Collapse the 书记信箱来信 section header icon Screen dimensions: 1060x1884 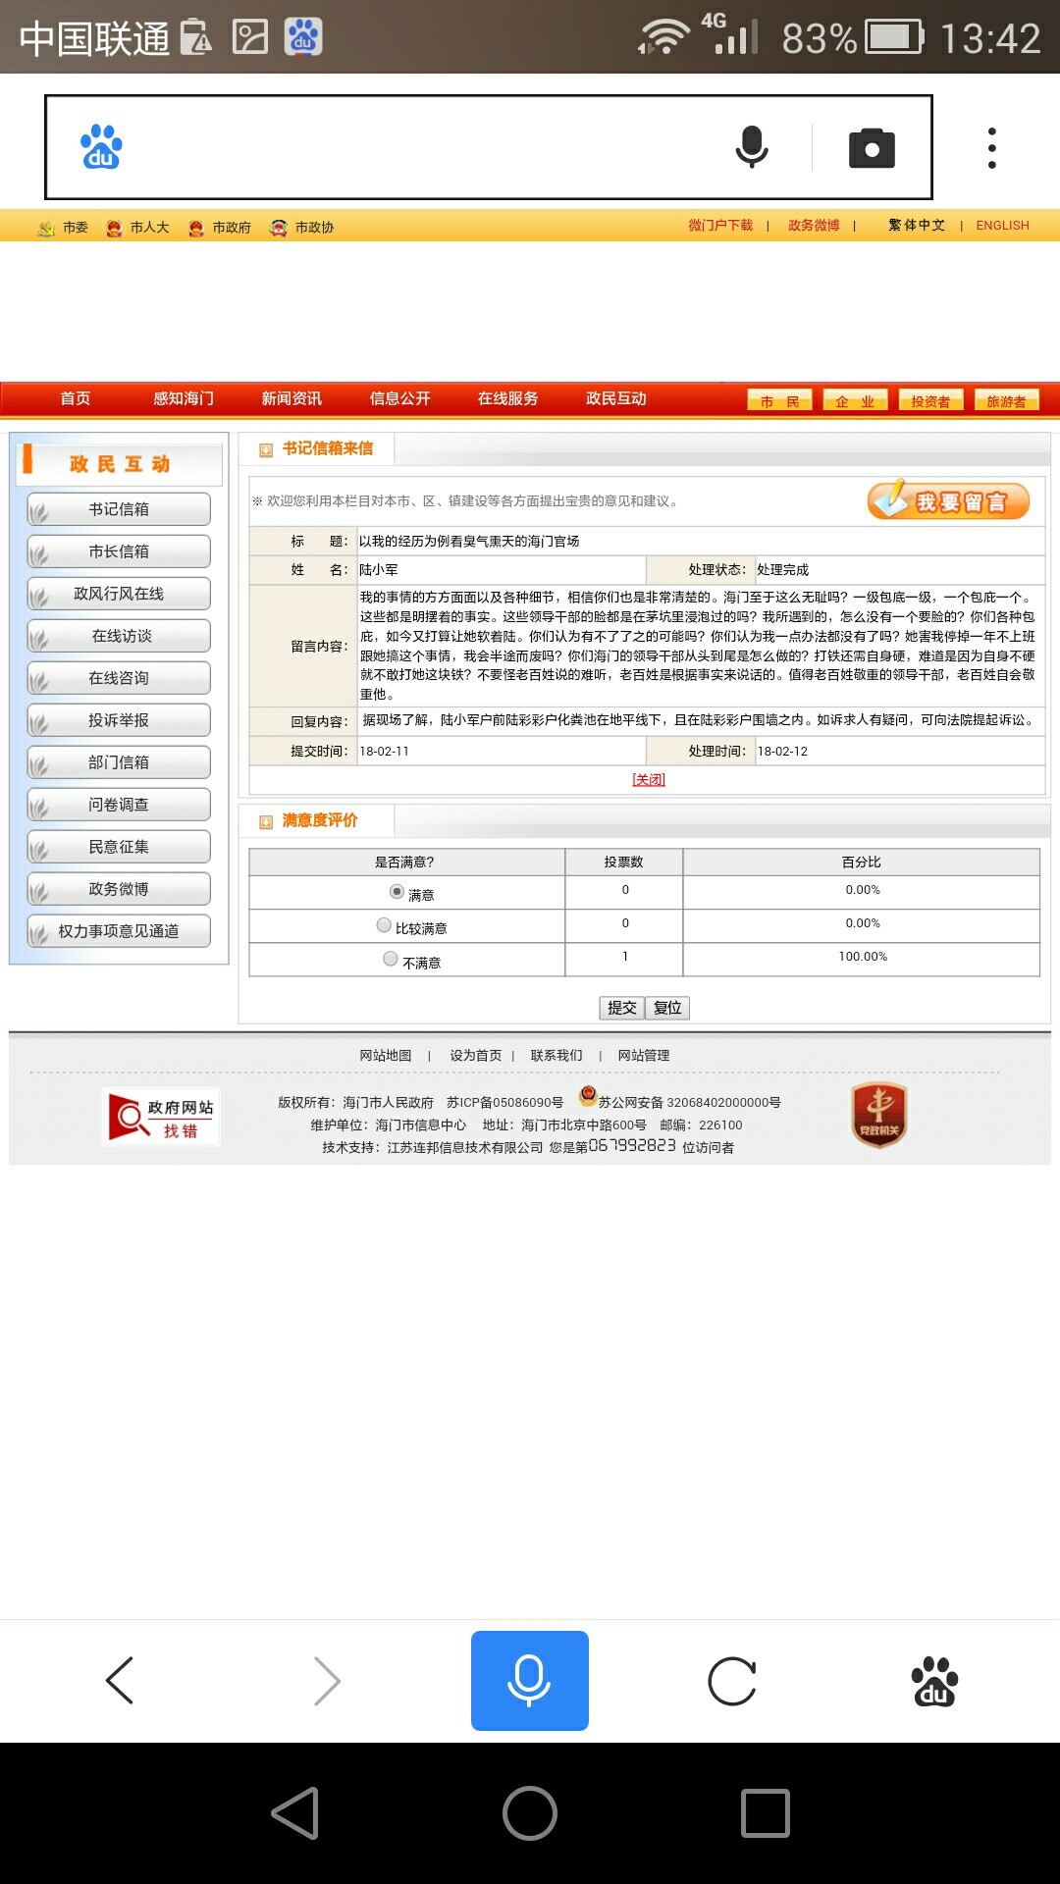coord(265,449)
